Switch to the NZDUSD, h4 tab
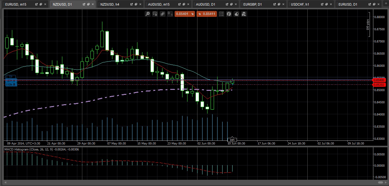This screenshot has height=186, width=389. pos(110,4)
